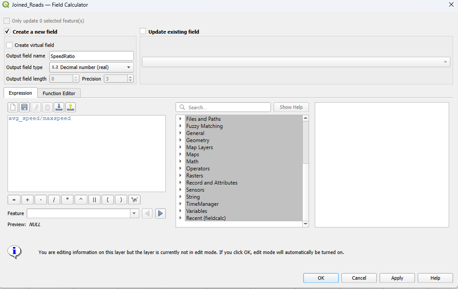Switch to the Function Editor tab
The image size is (458, 289).
[x=59, y=93]
